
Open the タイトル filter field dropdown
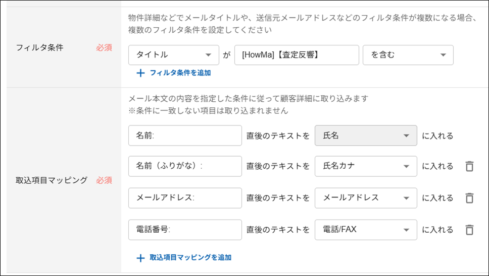[x=174, y=55]
